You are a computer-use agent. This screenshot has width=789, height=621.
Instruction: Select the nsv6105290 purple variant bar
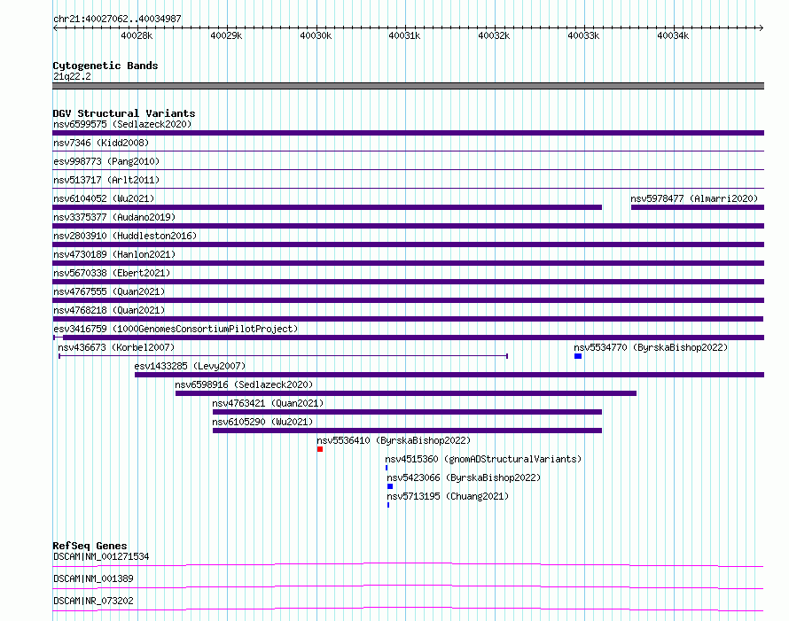click(x=407, y=431)
